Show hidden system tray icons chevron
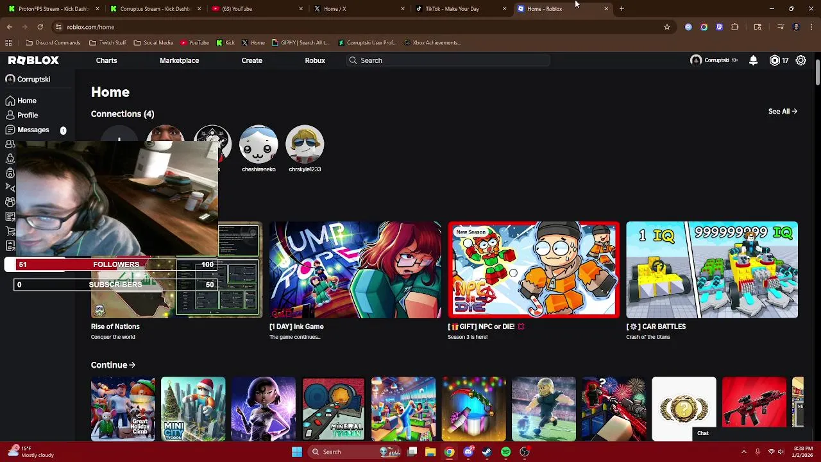821x462 pixels. click(744, 452)
